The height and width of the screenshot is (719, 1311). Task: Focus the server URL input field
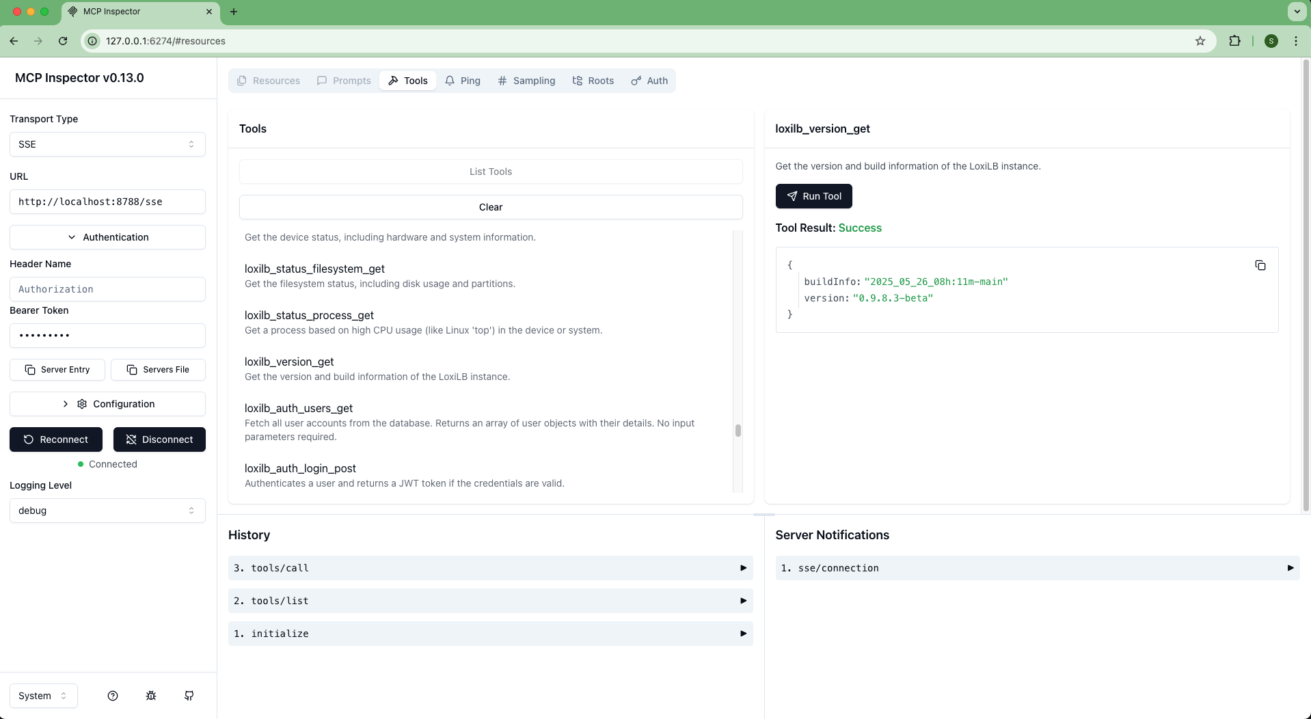[x=107, y=202]
